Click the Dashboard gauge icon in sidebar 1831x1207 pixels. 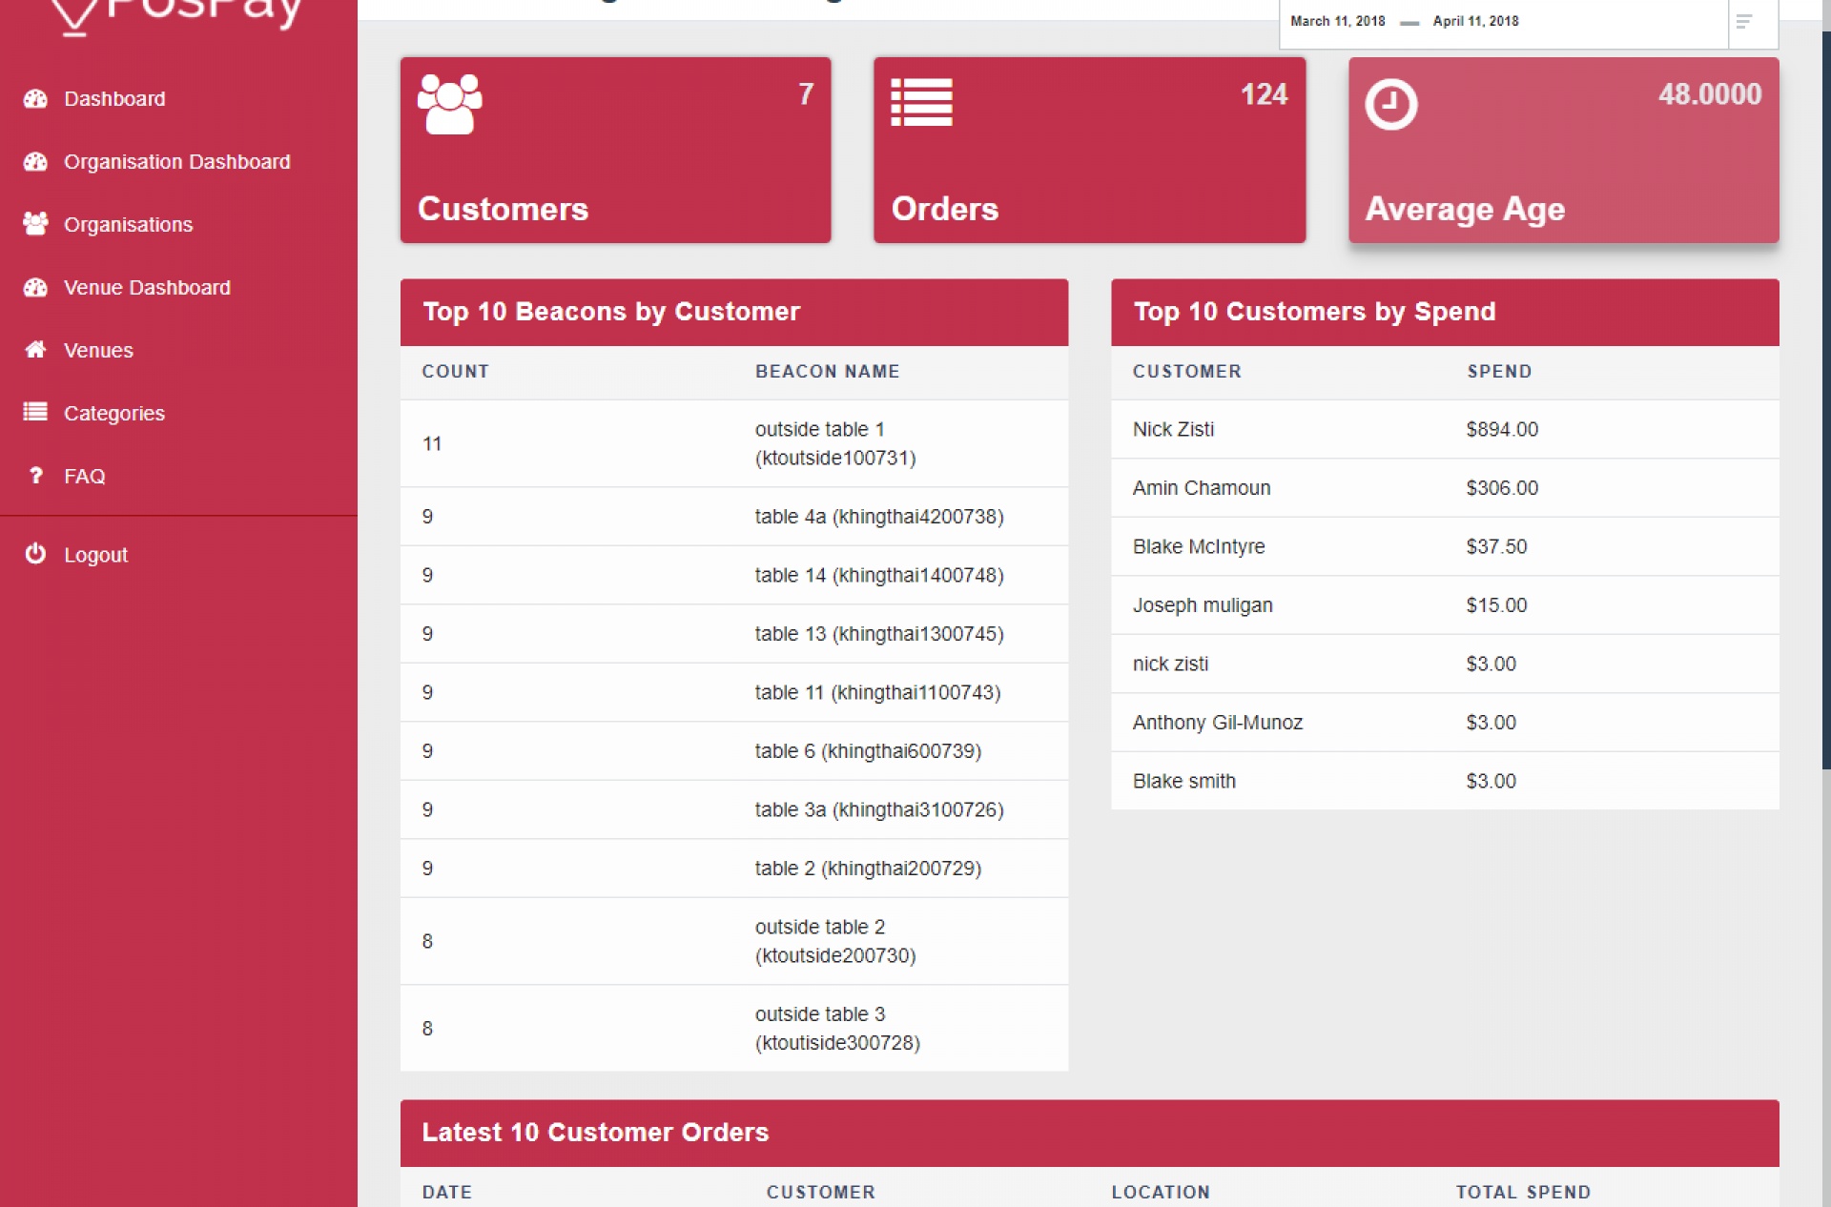tap(35, 98)
